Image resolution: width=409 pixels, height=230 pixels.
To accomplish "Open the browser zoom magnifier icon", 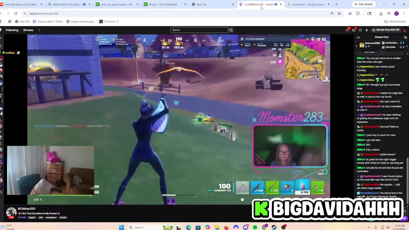I will 332,13.
